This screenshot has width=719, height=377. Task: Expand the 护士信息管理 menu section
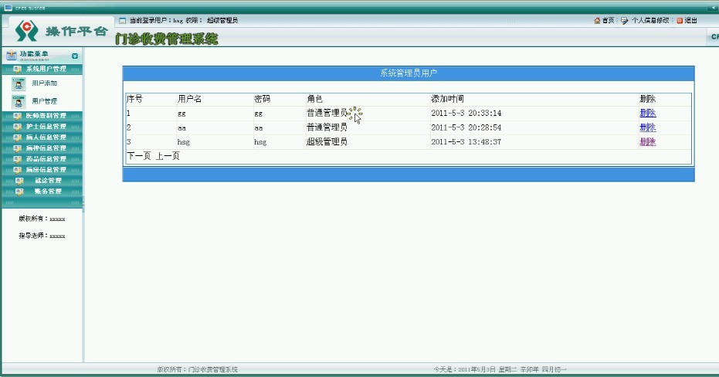45,127
